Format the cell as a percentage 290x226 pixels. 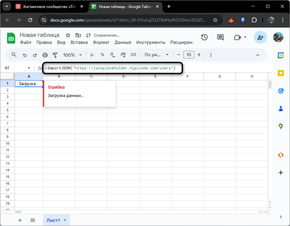[x=102, y=55]
